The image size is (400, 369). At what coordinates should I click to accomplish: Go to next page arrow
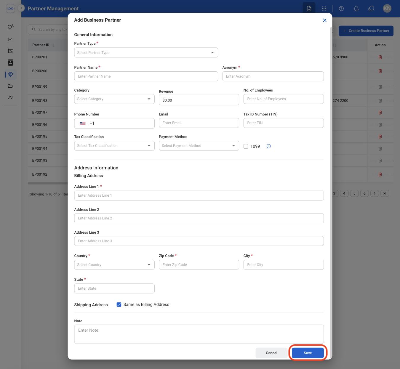pyautogui.click(x=375, y=193)
